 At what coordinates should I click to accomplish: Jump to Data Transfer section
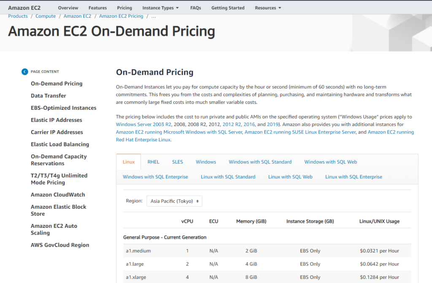pos(49,96)
